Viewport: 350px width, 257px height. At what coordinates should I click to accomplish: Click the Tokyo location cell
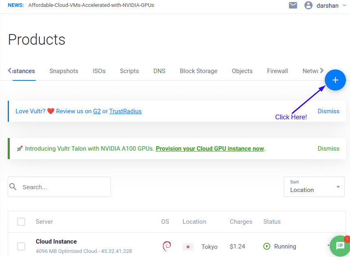click(x=209, y=247)
